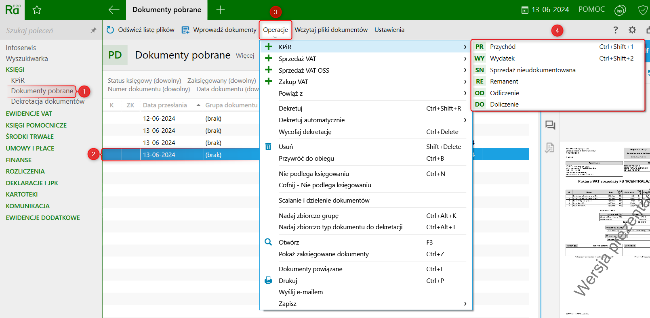
Task: Click the back arrow icon
Action: click(114, 10)
